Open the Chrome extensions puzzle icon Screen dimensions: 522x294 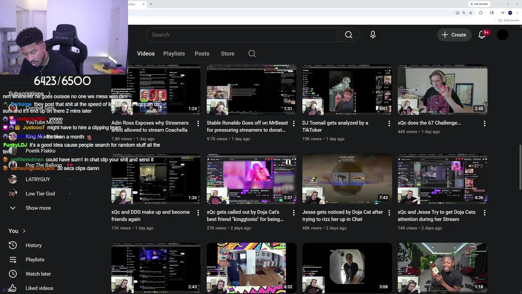point(481,13)
